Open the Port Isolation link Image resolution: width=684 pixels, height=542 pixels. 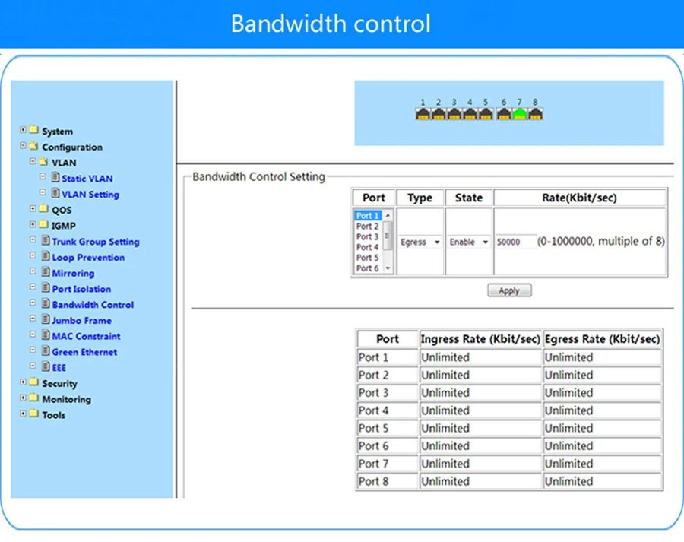point(81,289)
